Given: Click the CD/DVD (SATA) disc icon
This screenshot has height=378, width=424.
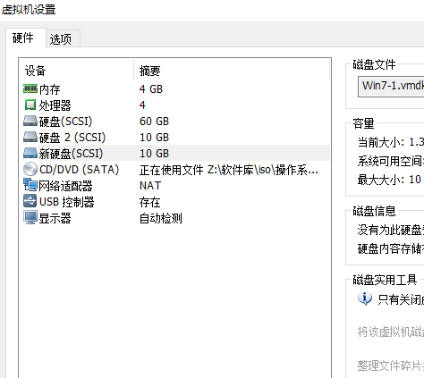Looking at the screenshot, I should 30,169.
